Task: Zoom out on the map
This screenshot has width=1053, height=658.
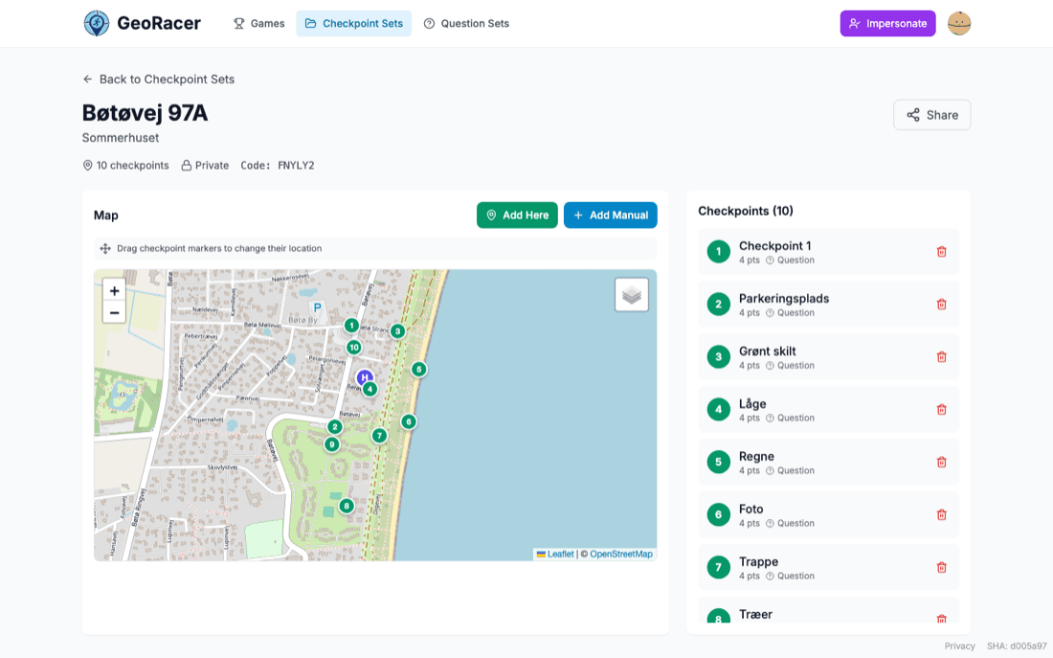Action: pyautogui.click(x=114, y=313)
